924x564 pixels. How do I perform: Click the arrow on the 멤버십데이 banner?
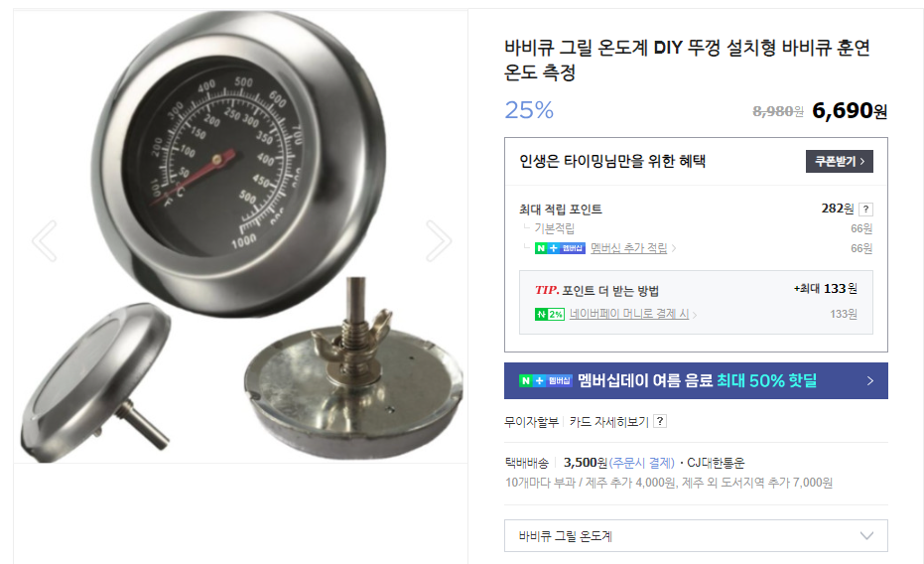[x=870, y=380]
